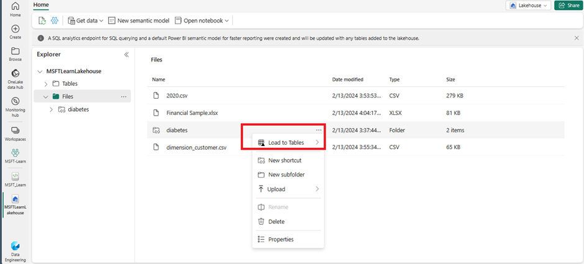The height and width of the screenshot is (264, 584).
Task: Open Upload submenu in context menu
Action: tap(289, 189)
